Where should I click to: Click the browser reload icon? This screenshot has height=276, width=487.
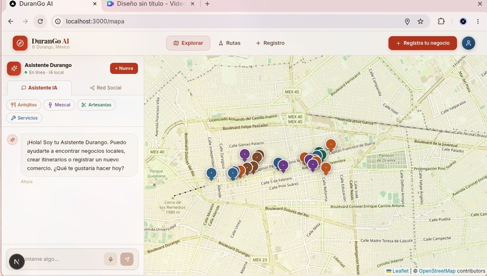coord(40,21)
